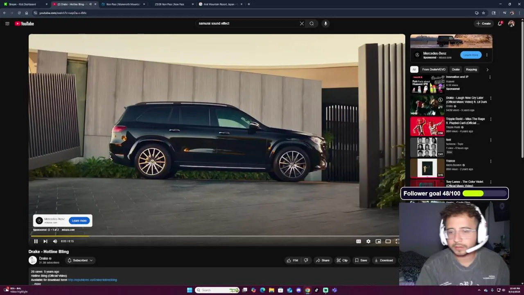The height and width of the screenshot is (295, 524).
Task: Seek along the video progress bar
Action: click(215, 236)
